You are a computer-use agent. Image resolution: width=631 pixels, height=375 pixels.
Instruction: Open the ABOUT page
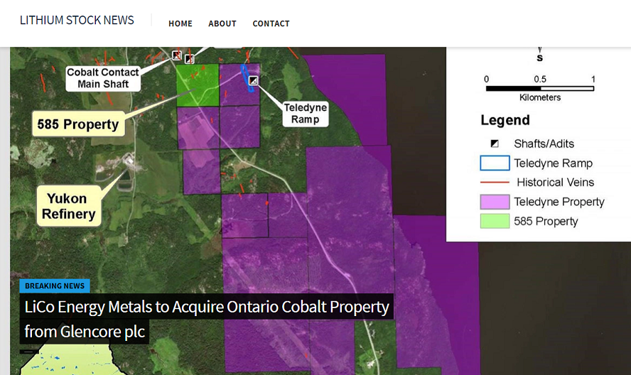[222, 23]
